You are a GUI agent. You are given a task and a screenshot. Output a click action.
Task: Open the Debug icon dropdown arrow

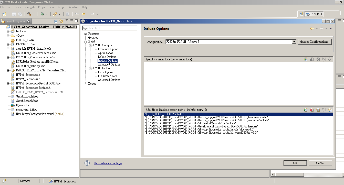[47, 14]
